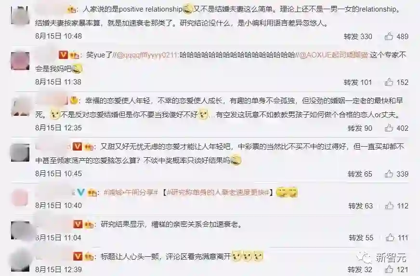This screenshot has width=420, height=276.
Task: Open hashtag #研究称单身的人衰老速度更快#
Action: [218, 193]
